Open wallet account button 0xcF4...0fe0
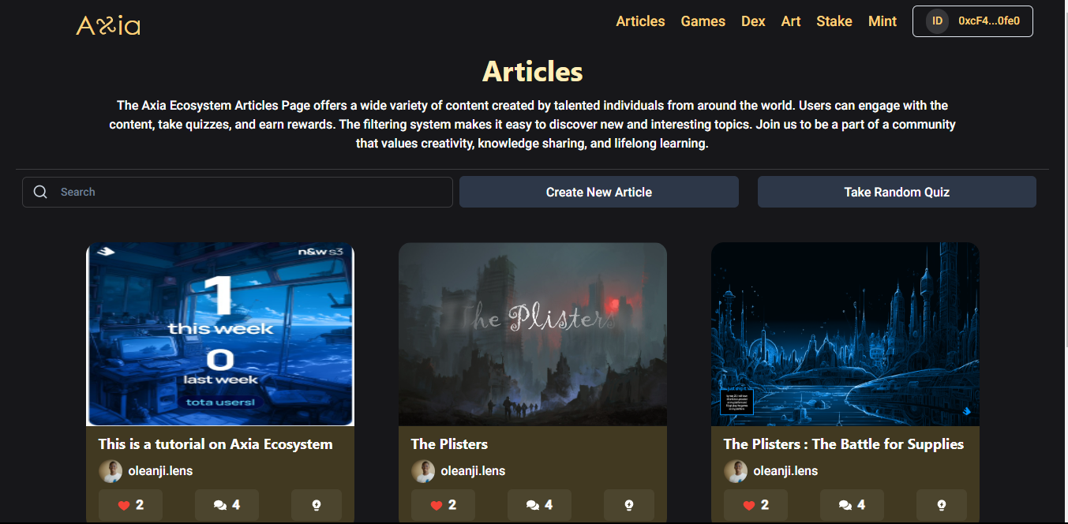Viewport: 1068px width, 524px height. 972,21
